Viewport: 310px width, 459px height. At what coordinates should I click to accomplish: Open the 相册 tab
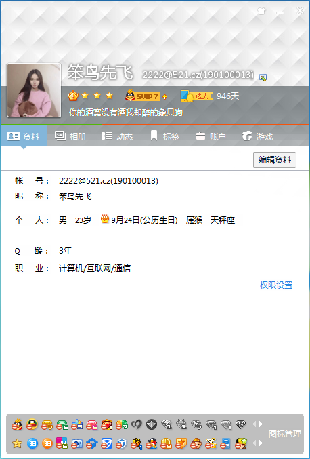click(x=70, y=136)
